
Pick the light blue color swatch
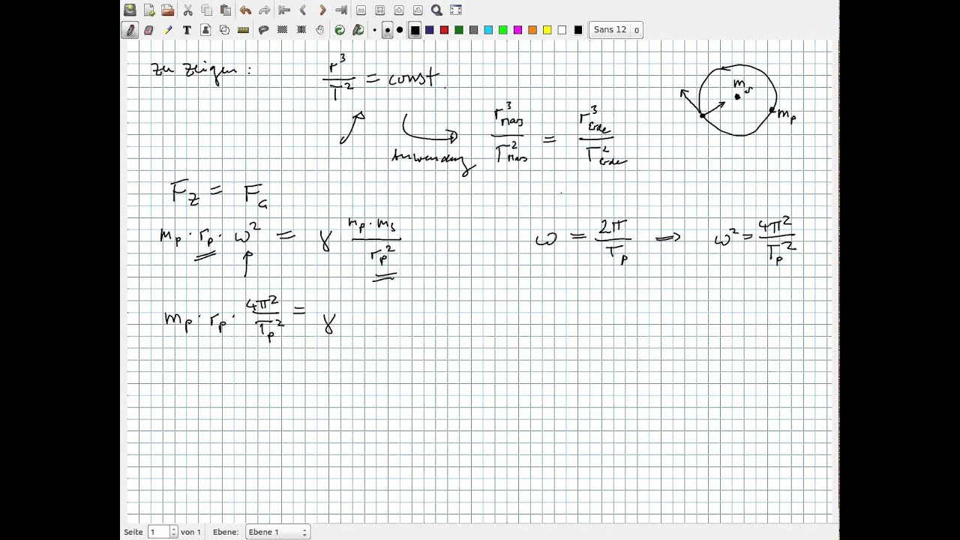[x=488, y=30]
